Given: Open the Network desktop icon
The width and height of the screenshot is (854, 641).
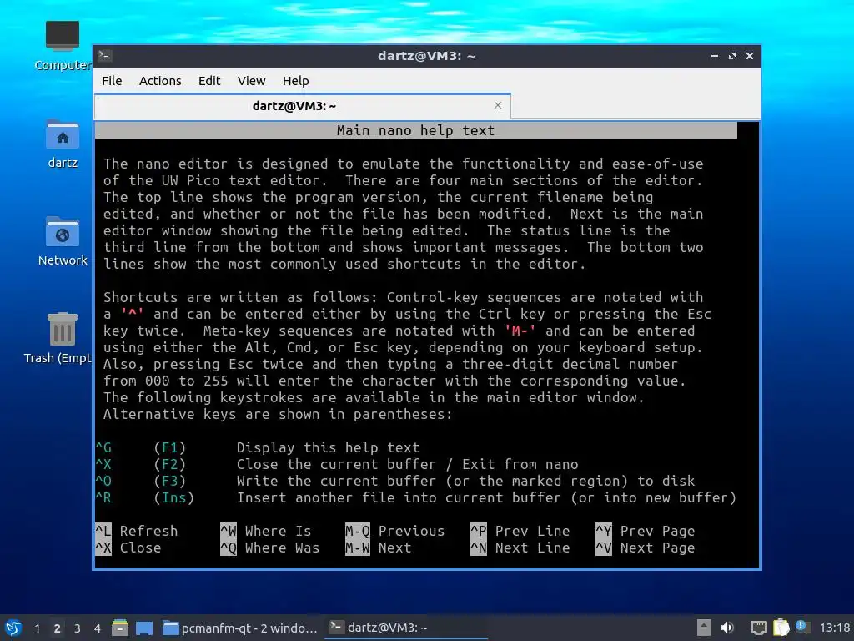Looking at the screenshot, I should coord(62,241).
